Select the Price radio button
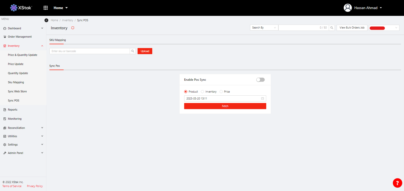This screenshot has width=404, height=191. pyautogui.click(x=221, y=92)
